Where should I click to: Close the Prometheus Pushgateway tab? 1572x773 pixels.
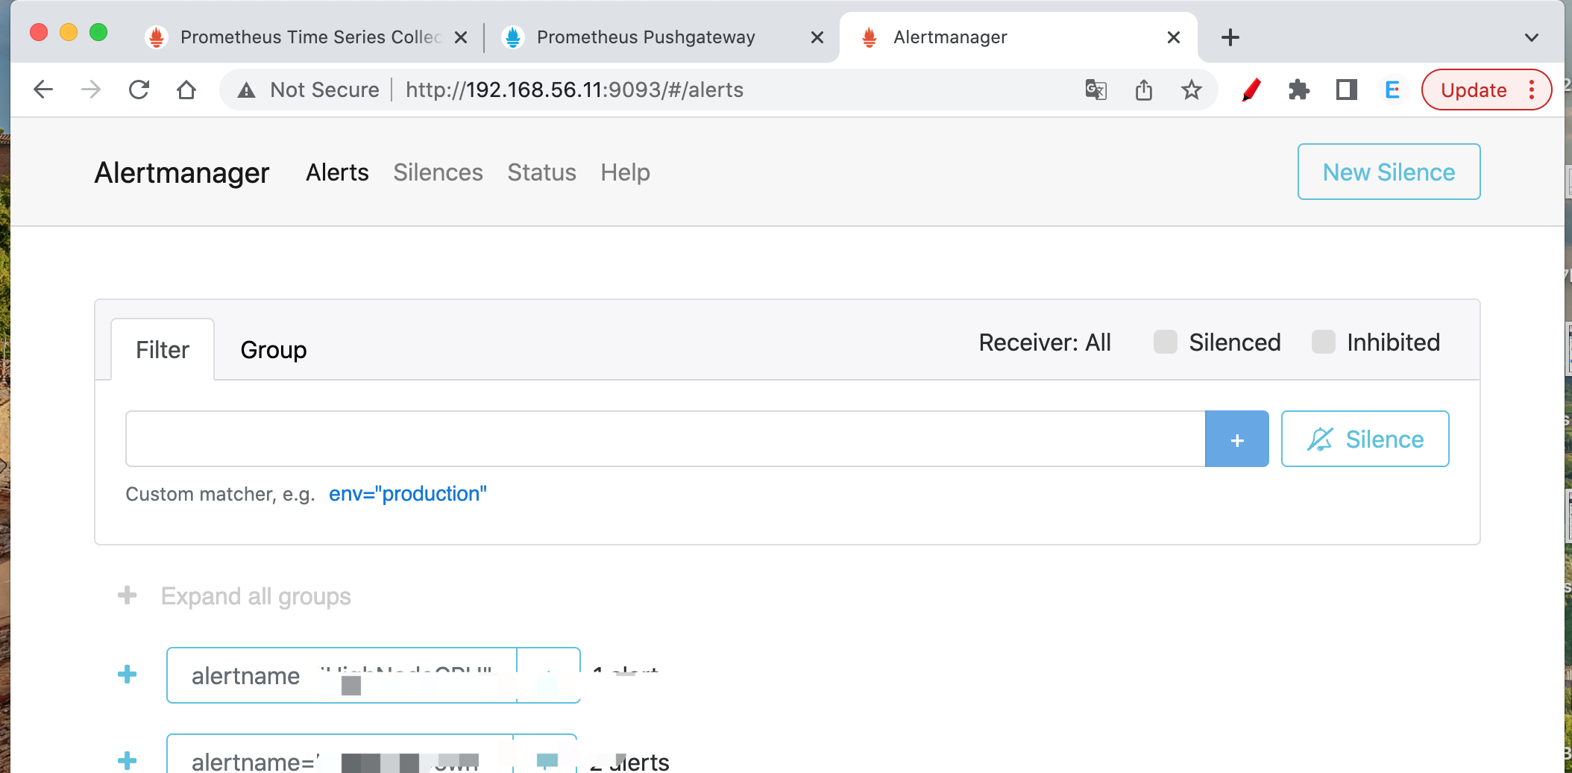coord(817,37)
